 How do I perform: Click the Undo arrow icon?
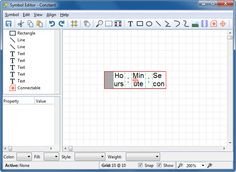[52, 24]
